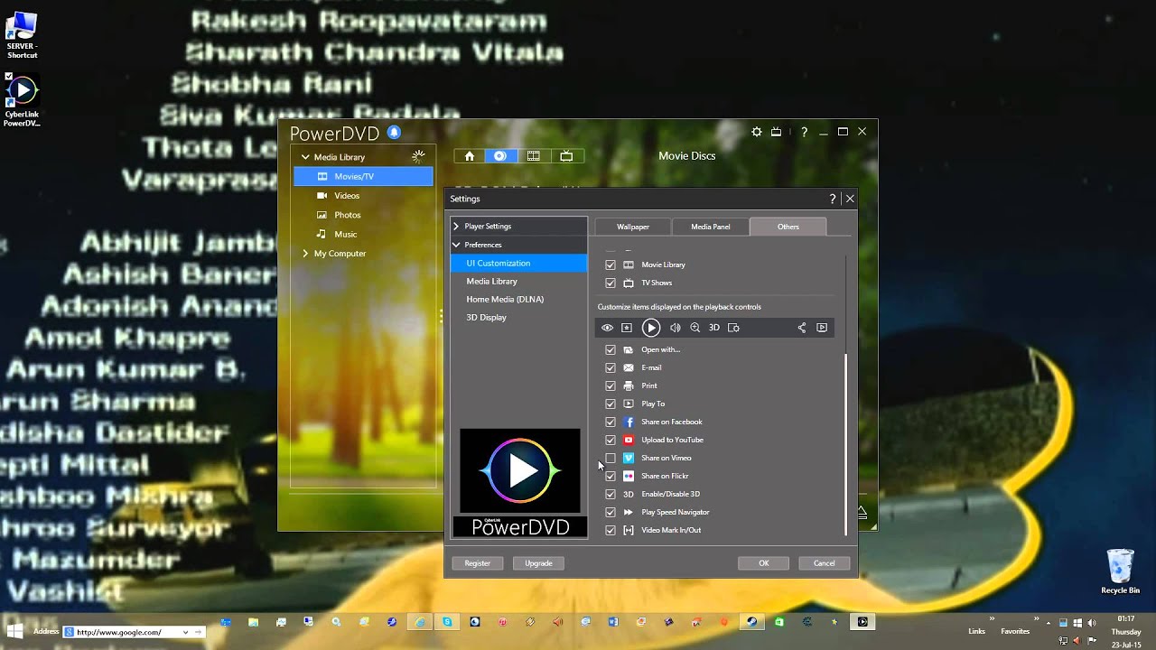1156x650 pixels.
Task: Click the PowerDVD main window help question mark
Action: click(x=804, y=132)
